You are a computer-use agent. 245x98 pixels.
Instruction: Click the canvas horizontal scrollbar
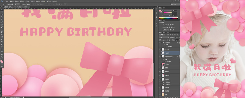click(89, 97)
